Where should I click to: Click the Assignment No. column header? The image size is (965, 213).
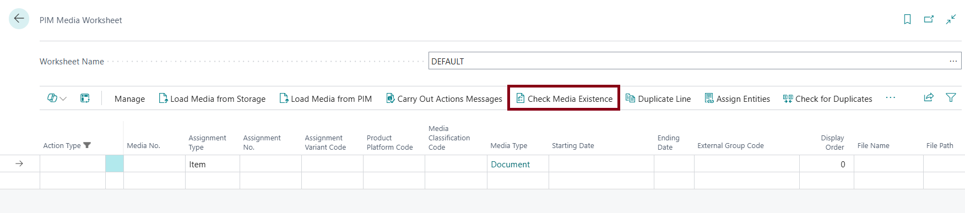click(262, 142)
